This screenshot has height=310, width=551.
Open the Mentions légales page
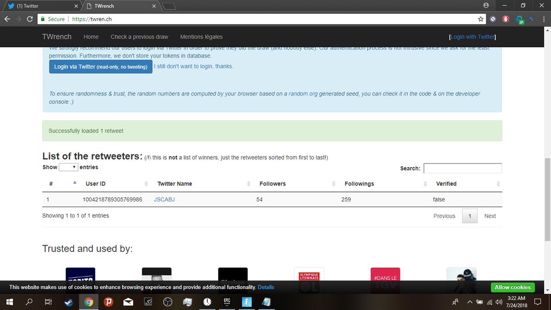(x=201, y=37)
